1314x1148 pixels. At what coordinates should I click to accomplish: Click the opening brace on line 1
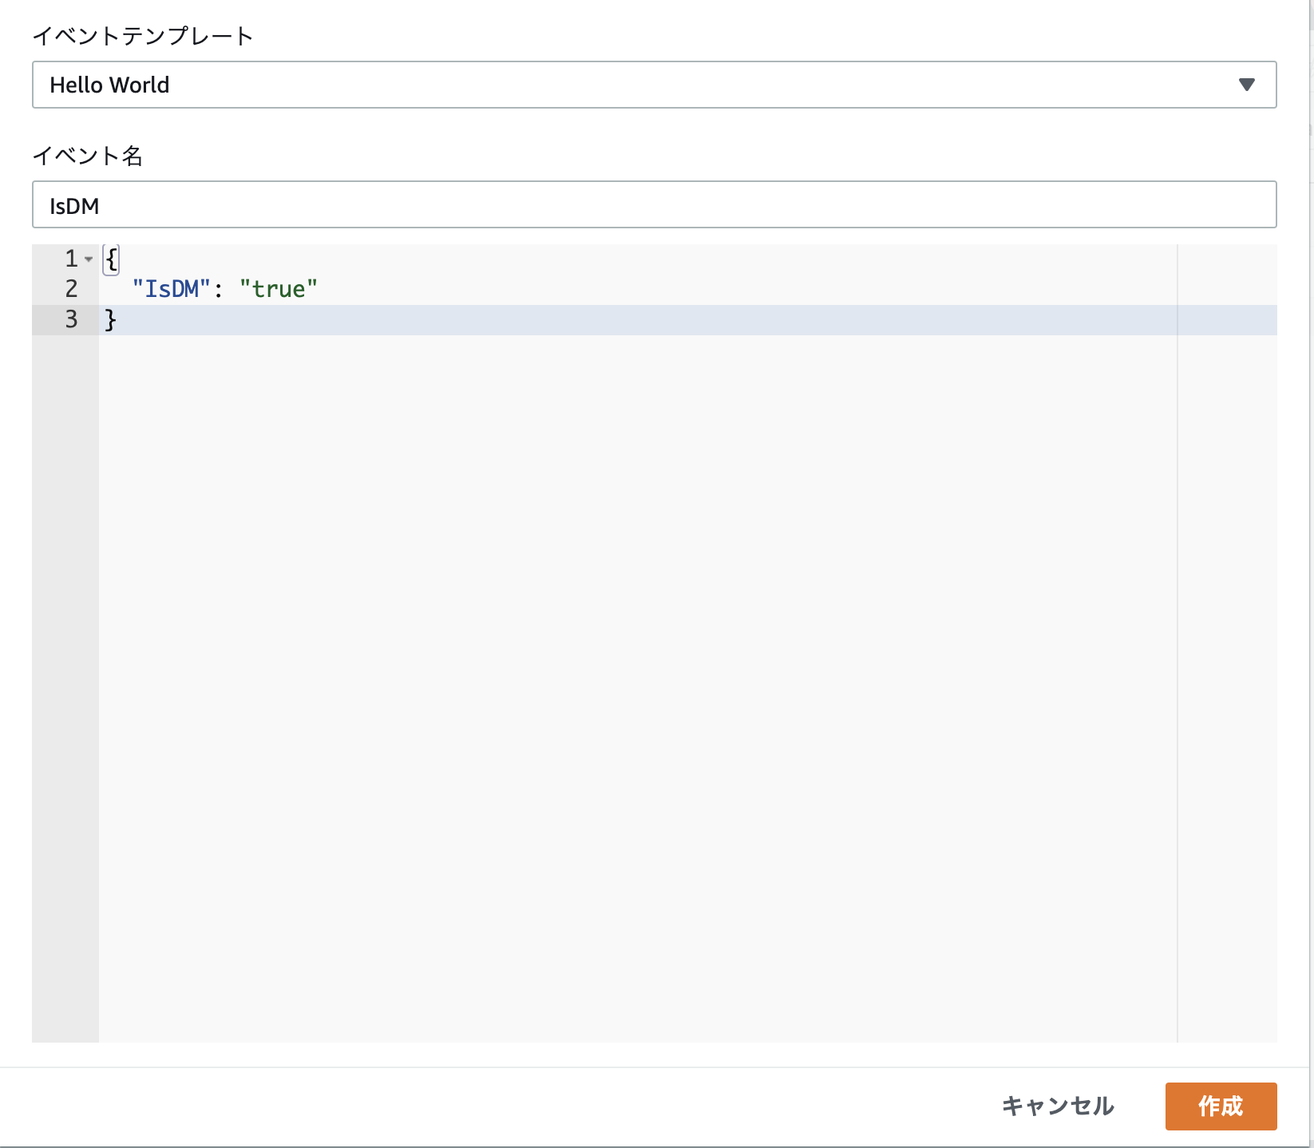(x=111, y=259)
